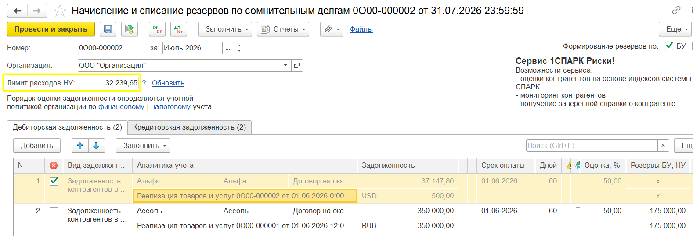
Task: Click the Поиск search field
Action: [x=592, y=146]
